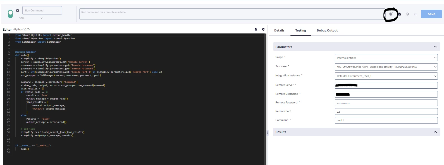Toggle the green action enable switch

tap(10, 14)
